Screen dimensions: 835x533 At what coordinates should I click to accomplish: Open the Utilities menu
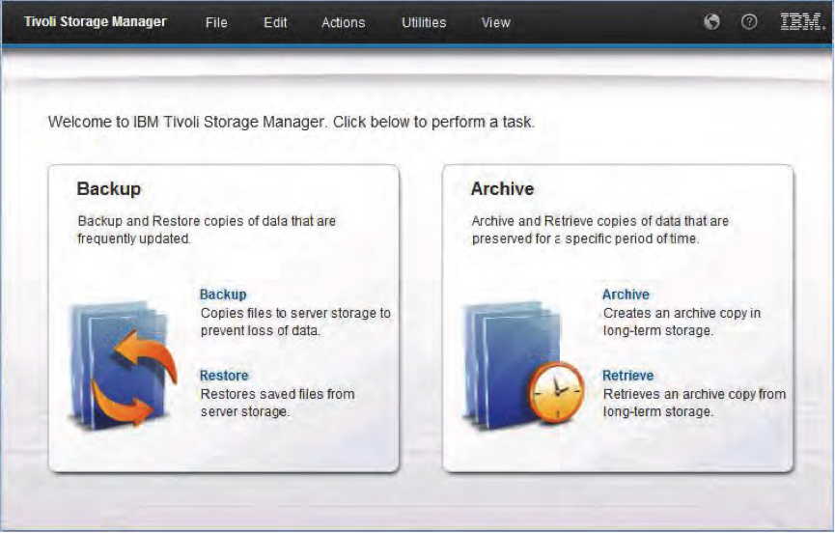(424, 22)
